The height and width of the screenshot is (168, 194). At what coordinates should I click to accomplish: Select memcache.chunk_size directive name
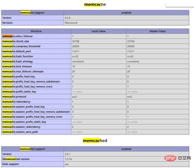pyautogui.click(x=16, y=41)
